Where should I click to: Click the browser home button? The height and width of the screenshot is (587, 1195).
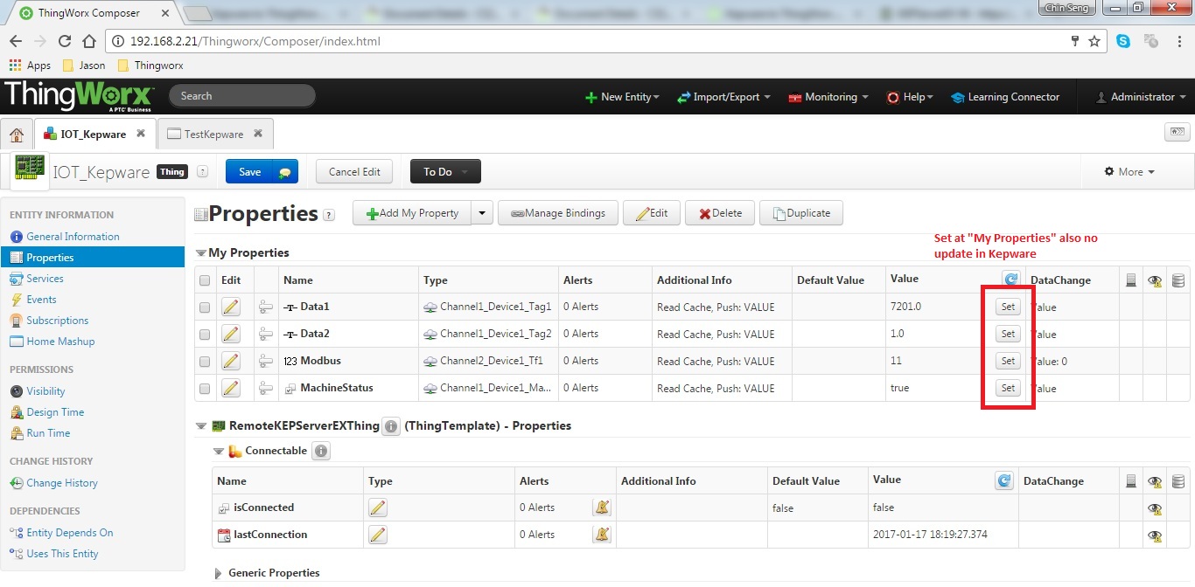point(89,41)
